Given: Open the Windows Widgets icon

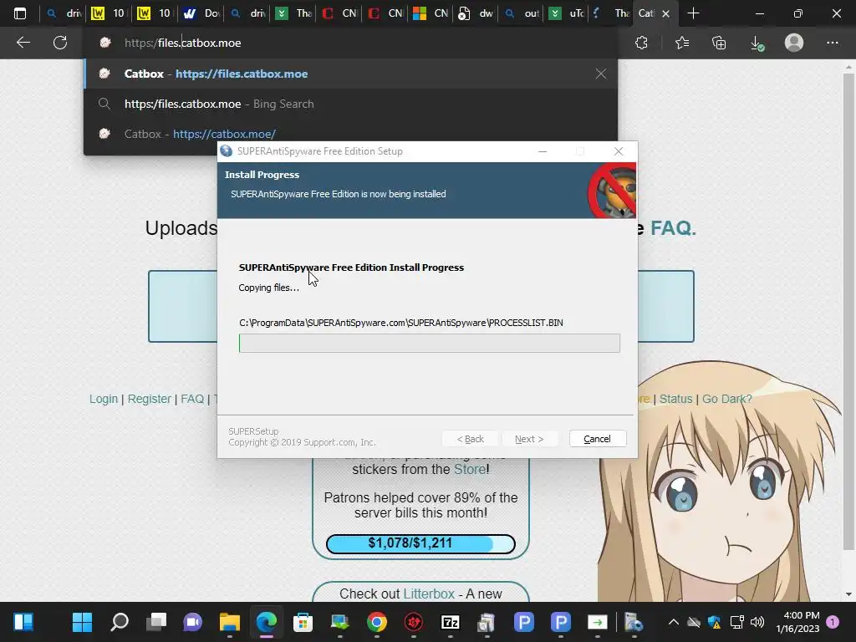Looking at the screenshot, I should (x=23, y=622).
